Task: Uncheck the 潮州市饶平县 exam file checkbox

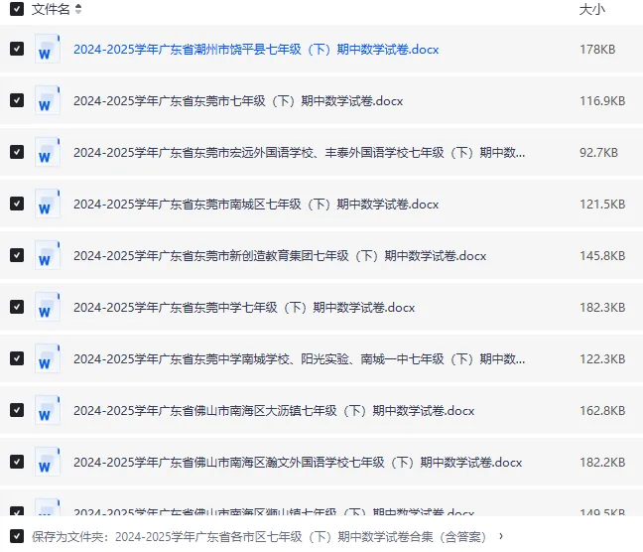Action: click(x=17, y=49)
